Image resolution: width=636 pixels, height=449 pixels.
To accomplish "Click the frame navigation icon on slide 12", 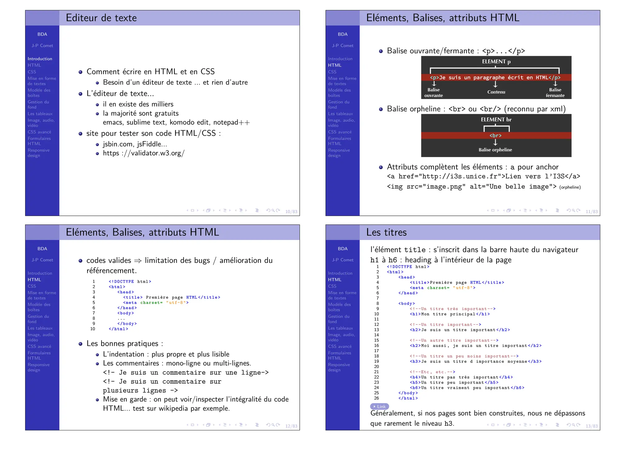I will pos(208,425).
